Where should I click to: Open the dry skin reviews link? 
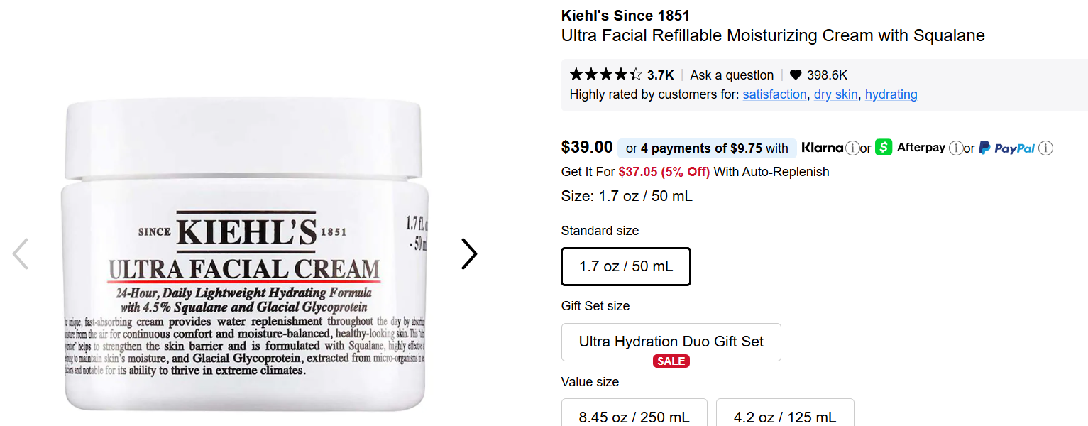[836, 94]
